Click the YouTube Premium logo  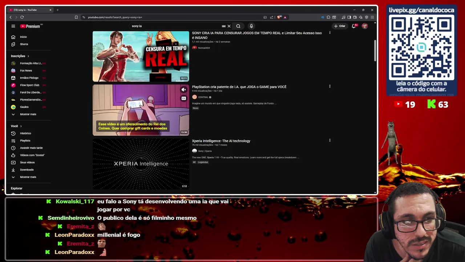point(31,26)
